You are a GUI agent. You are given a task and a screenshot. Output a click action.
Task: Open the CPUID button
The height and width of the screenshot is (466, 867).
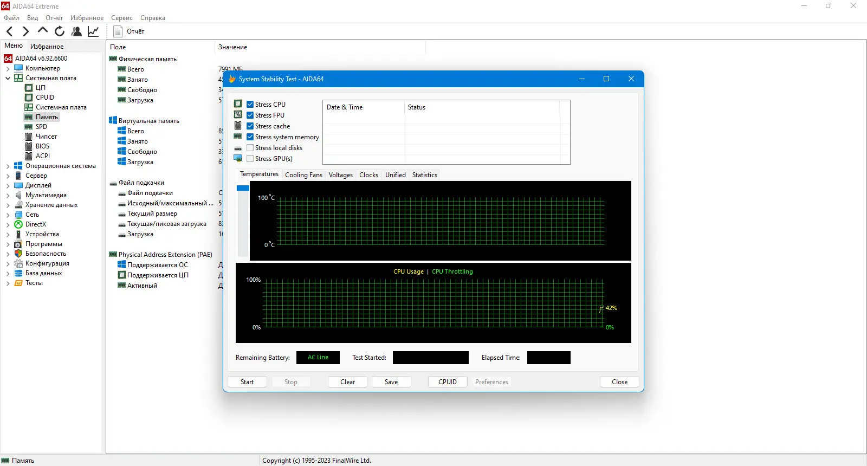coord(448,382)
